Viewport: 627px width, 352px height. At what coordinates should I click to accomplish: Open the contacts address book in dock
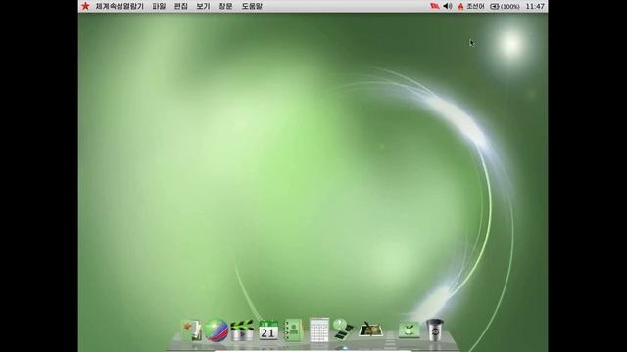294,330
